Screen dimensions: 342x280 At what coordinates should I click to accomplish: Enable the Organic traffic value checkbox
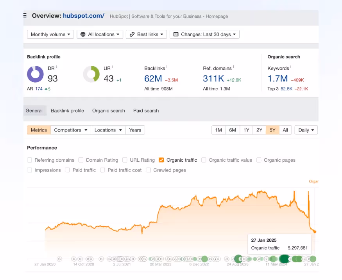204,160
